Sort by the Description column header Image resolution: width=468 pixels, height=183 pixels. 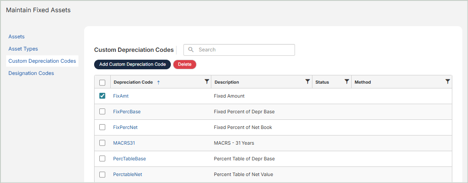[227, 82]
